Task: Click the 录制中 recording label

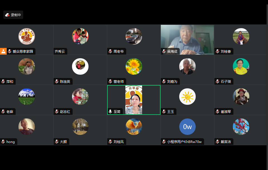Action: [16, 15]
